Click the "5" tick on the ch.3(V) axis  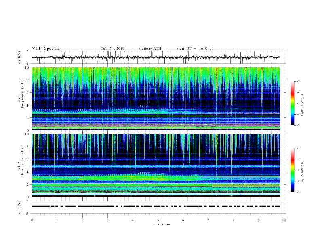click(28, 201)
